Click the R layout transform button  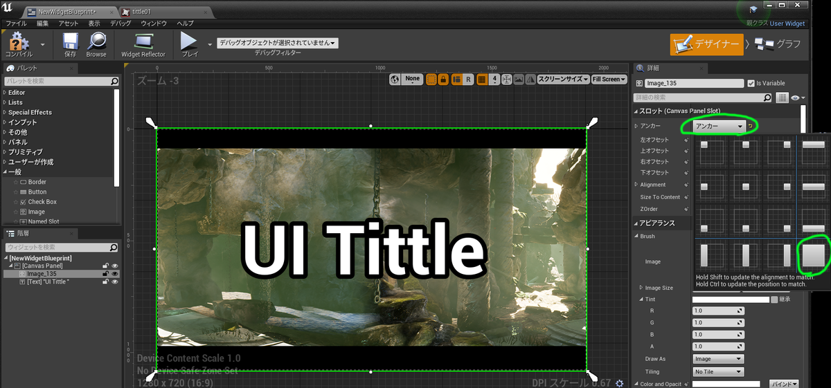pos(468,80)
